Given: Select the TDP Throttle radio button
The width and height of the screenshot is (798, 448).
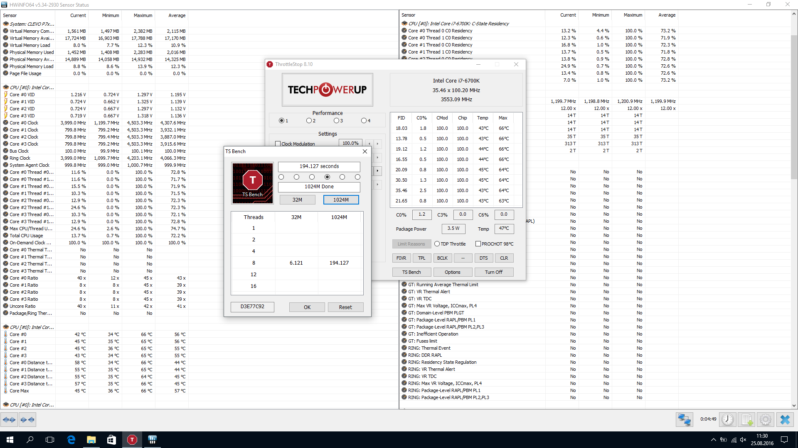Looking at the screenshot, I should click(x=437, y=244).
